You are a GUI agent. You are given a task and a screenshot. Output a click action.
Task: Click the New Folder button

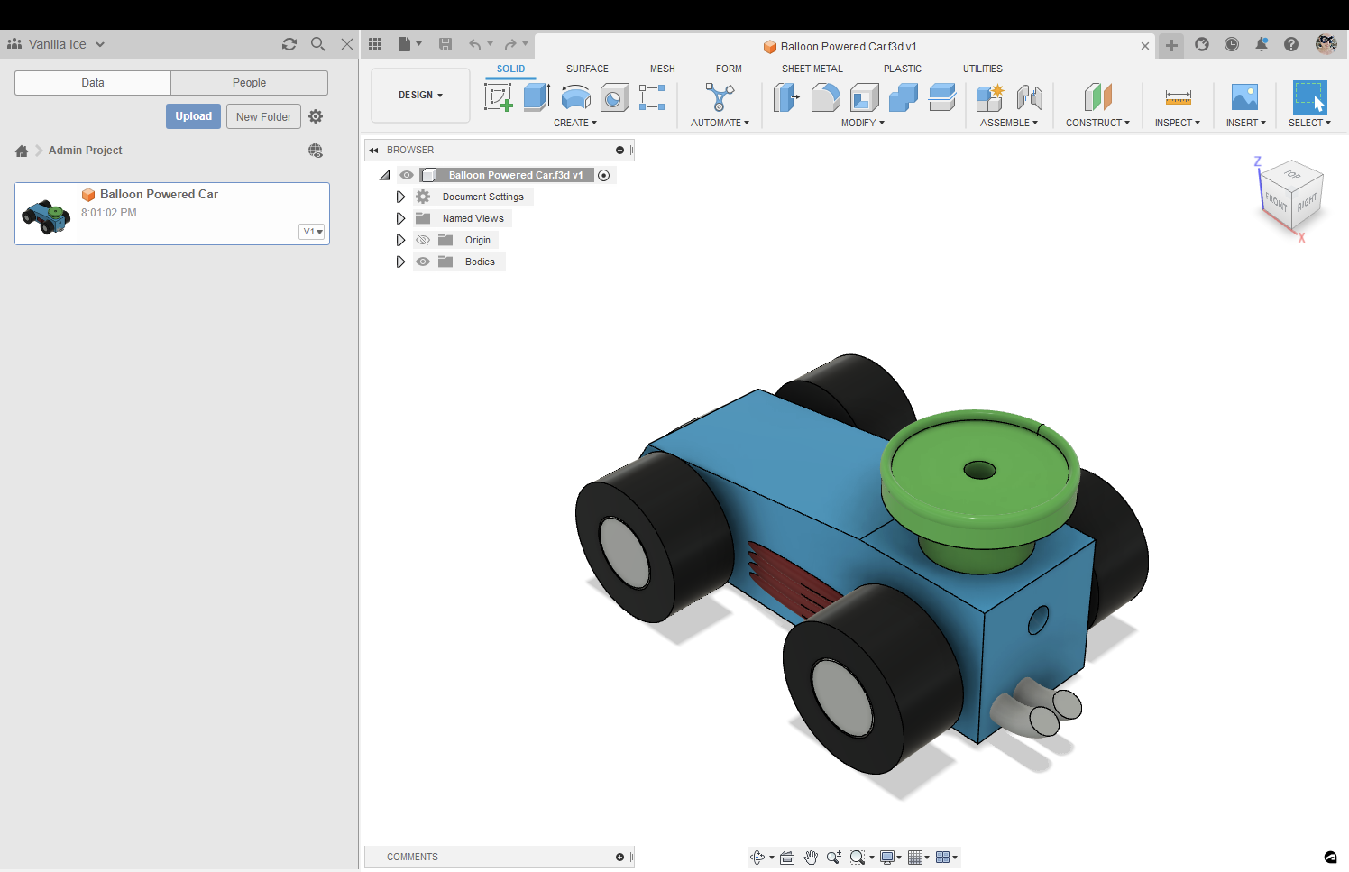pos(262,116)
